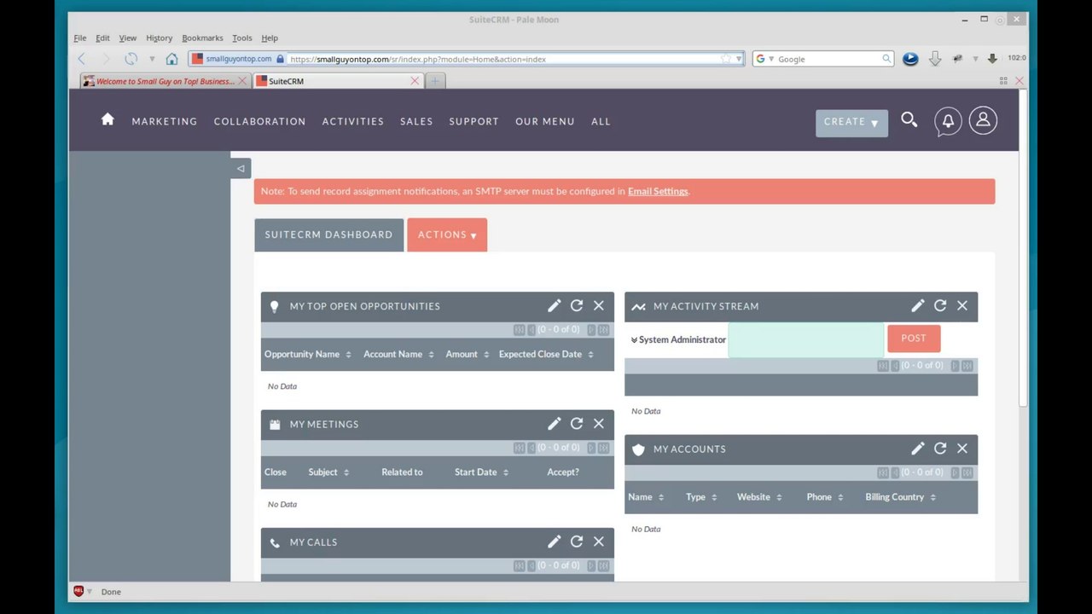The image size is (1092, 614).
Task: Open the SALES menu
Action: [x=416, y=121]
